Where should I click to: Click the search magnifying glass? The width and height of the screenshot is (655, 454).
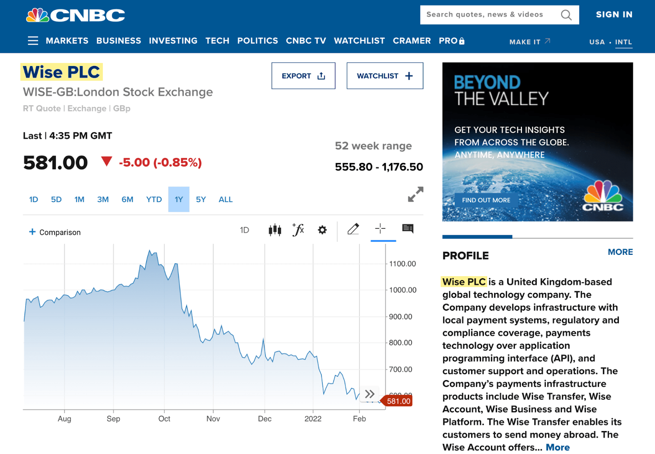[x=566, y=15]
